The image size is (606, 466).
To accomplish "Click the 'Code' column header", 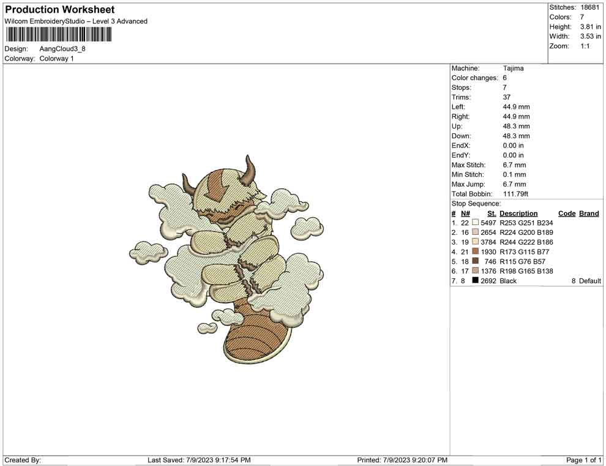I will [x=567, y=213].
